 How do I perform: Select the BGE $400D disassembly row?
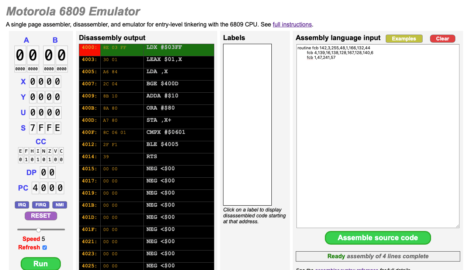(146, 86)
